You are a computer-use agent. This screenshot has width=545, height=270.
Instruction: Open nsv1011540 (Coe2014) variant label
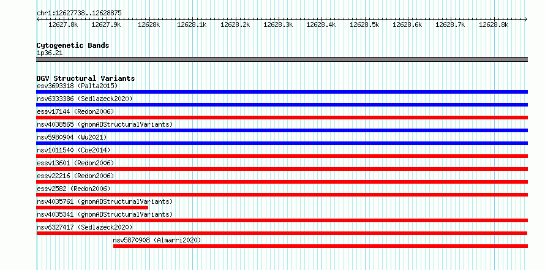tap(73, 150)
